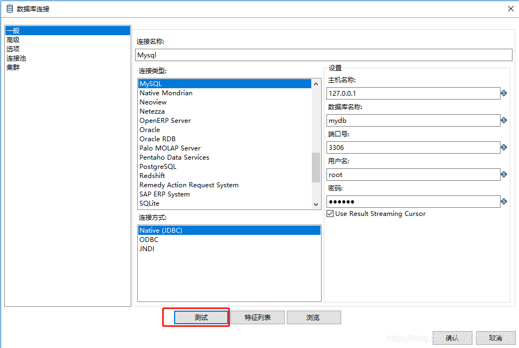519x348 pixels.
Task: Select Native (JDBC) access method
Action: click(x=229, y=231)
